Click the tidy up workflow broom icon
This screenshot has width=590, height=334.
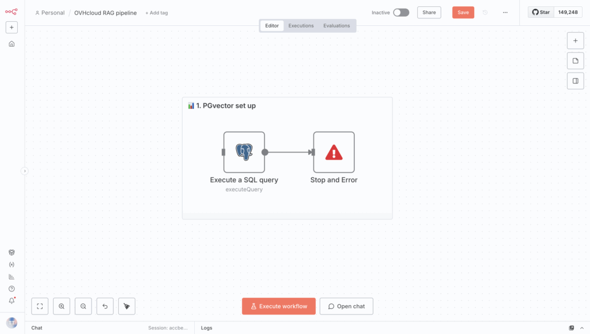[x=127, y=306]
